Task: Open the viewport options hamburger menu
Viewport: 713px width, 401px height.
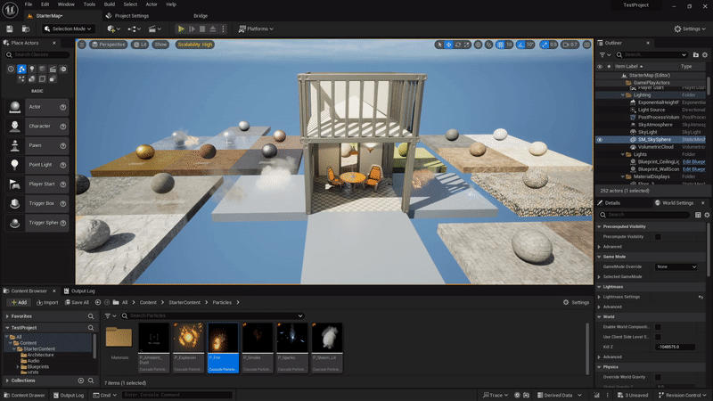Action: 82,45
